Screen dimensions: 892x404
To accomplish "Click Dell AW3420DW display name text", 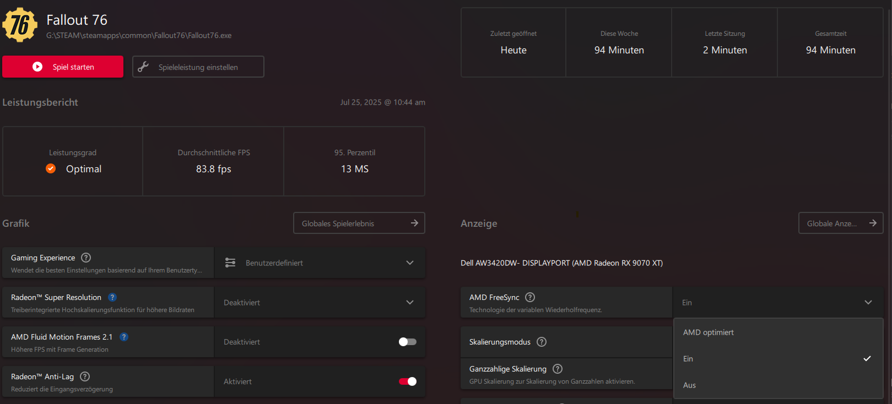I will [x=561, y=263].
